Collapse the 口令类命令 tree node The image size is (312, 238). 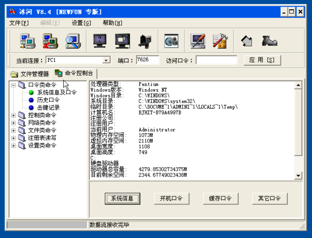(13, 85)
